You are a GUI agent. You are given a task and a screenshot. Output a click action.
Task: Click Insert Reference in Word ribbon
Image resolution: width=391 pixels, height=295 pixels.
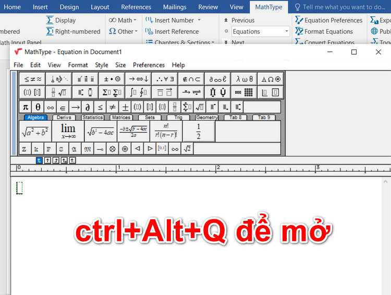pos(172,31)
